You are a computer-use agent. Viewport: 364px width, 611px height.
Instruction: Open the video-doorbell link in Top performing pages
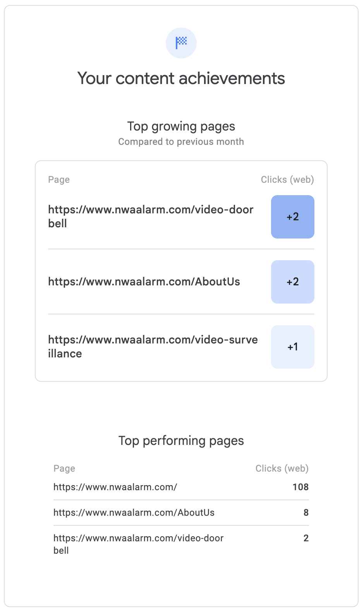[138, 544]
